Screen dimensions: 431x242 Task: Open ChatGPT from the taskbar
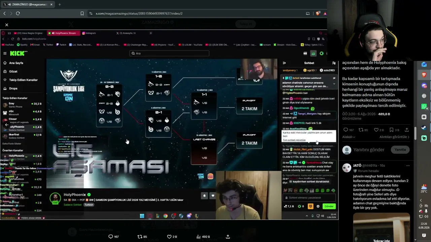tap(424, 96)
